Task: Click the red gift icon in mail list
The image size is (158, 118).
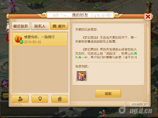Action: (x=19, y=39)
